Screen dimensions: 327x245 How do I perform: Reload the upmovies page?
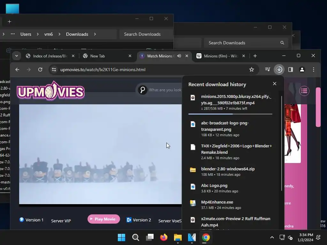(40, 70)
